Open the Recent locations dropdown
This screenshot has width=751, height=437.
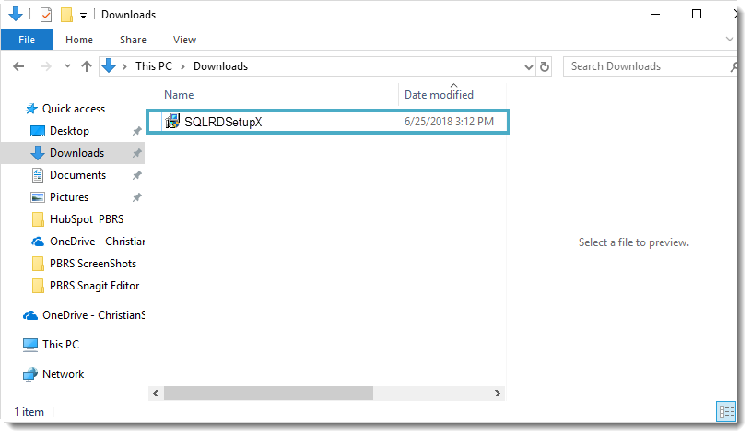[x=67, y=66]
